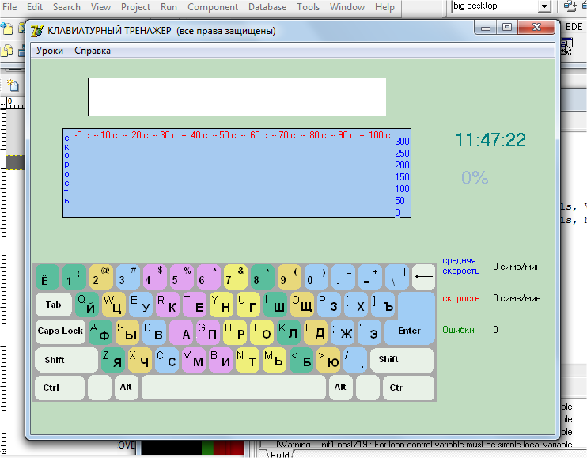Screen dimensions: 587x458
Task: Click the on-screen left Alt key
Action: coord(126,388)
